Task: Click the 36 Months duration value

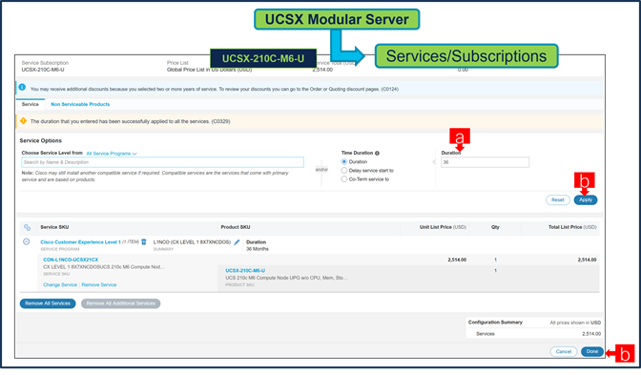Action: [258, 249]
